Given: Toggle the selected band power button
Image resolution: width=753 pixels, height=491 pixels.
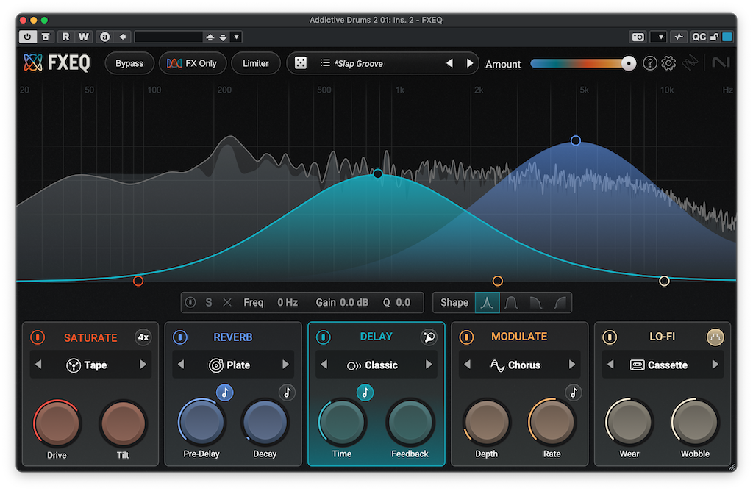Looking at the screenshot, I should click(x=190, y=302).
